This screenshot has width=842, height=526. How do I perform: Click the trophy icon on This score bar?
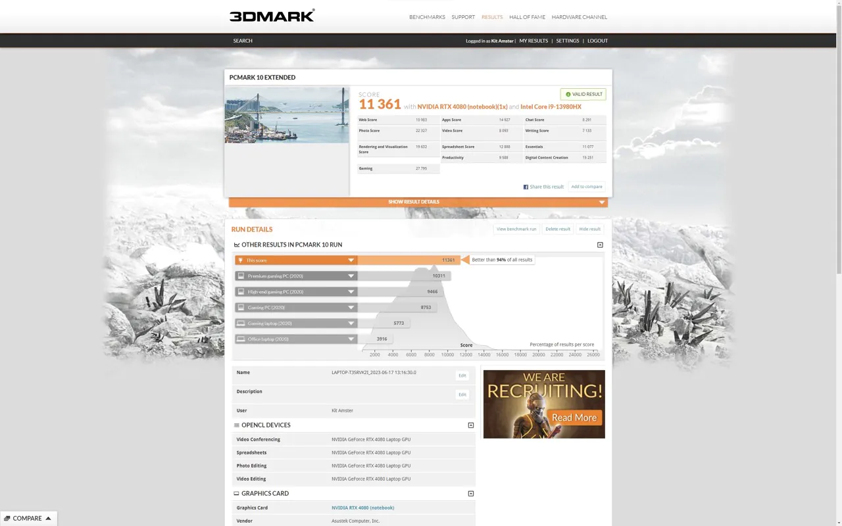coord(241,260)
